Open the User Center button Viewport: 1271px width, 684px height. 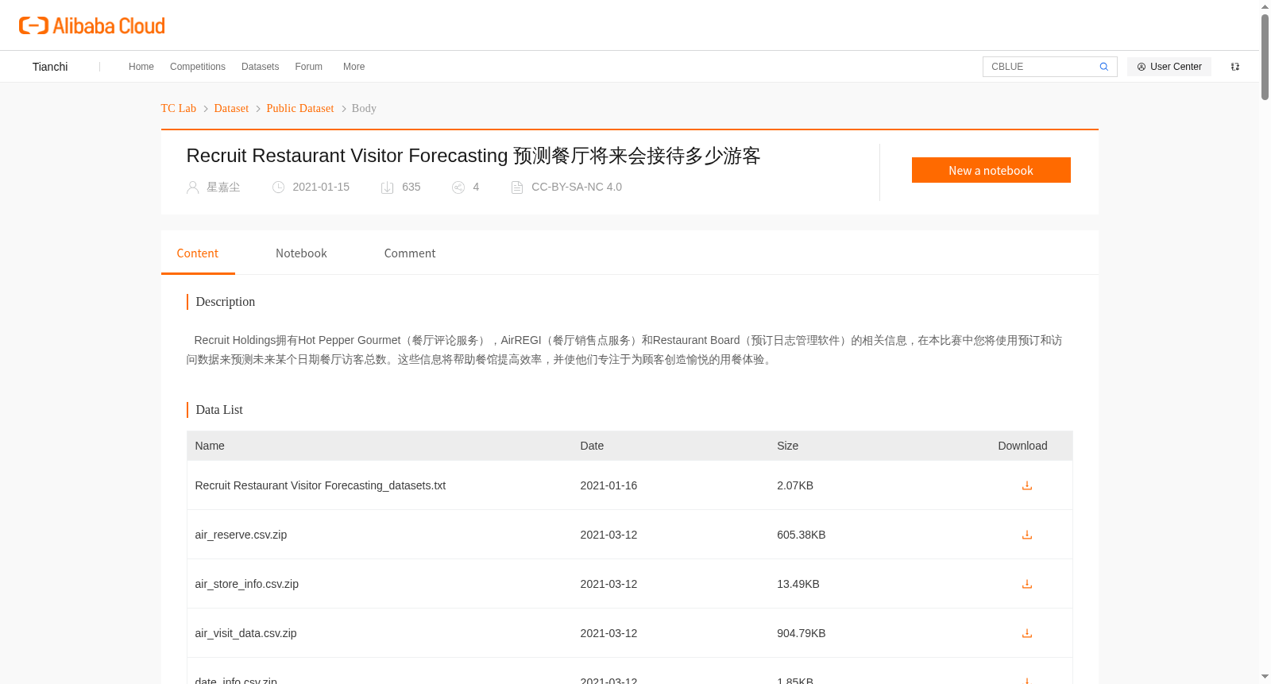coord(1169,67)
